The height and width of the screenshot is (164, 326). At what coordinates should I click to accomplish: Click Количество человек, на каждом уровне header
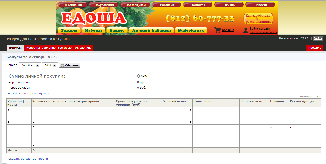[x=73, y=103]
